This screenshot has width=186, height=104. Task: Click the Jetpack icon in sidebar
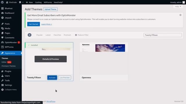(2, 18)
